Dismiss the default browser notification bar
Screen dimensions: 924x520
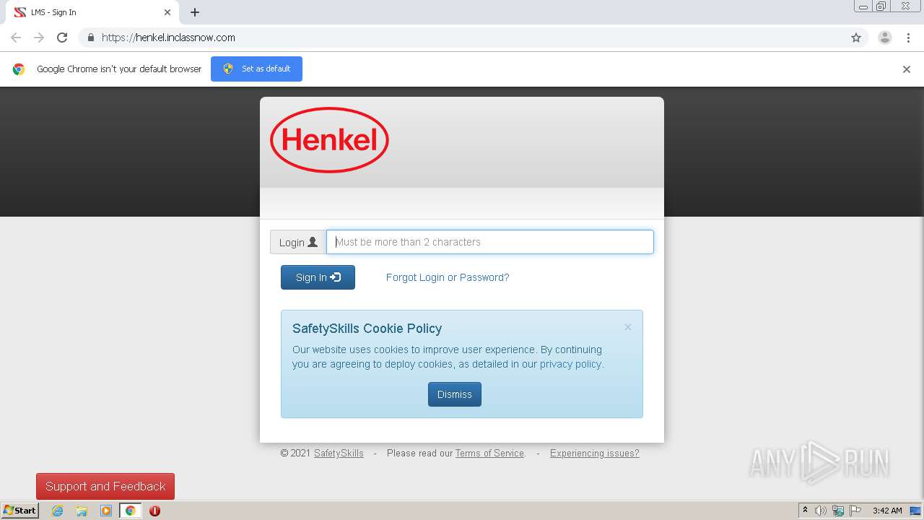coord(907,69)
